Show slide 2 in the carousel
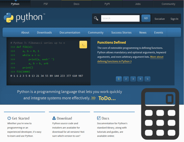 126,79
